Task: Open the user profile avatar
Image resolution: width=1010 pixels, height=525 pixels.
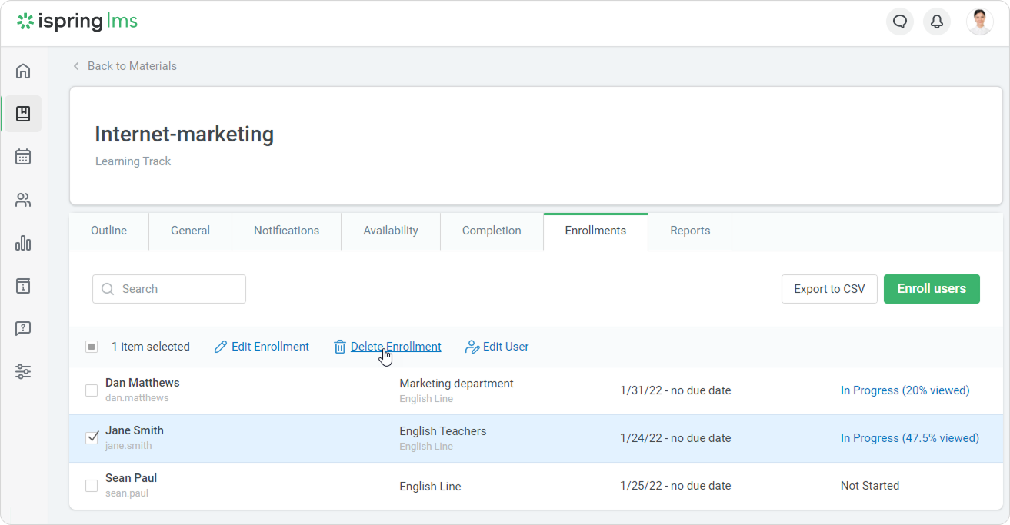Action: click(x=979, y=22)
